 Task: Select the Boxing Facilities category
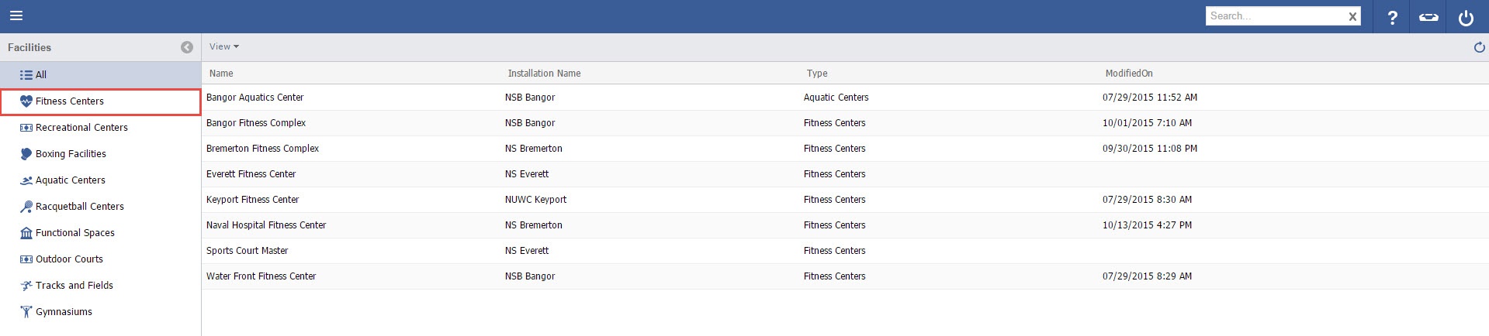click(71, 154)
